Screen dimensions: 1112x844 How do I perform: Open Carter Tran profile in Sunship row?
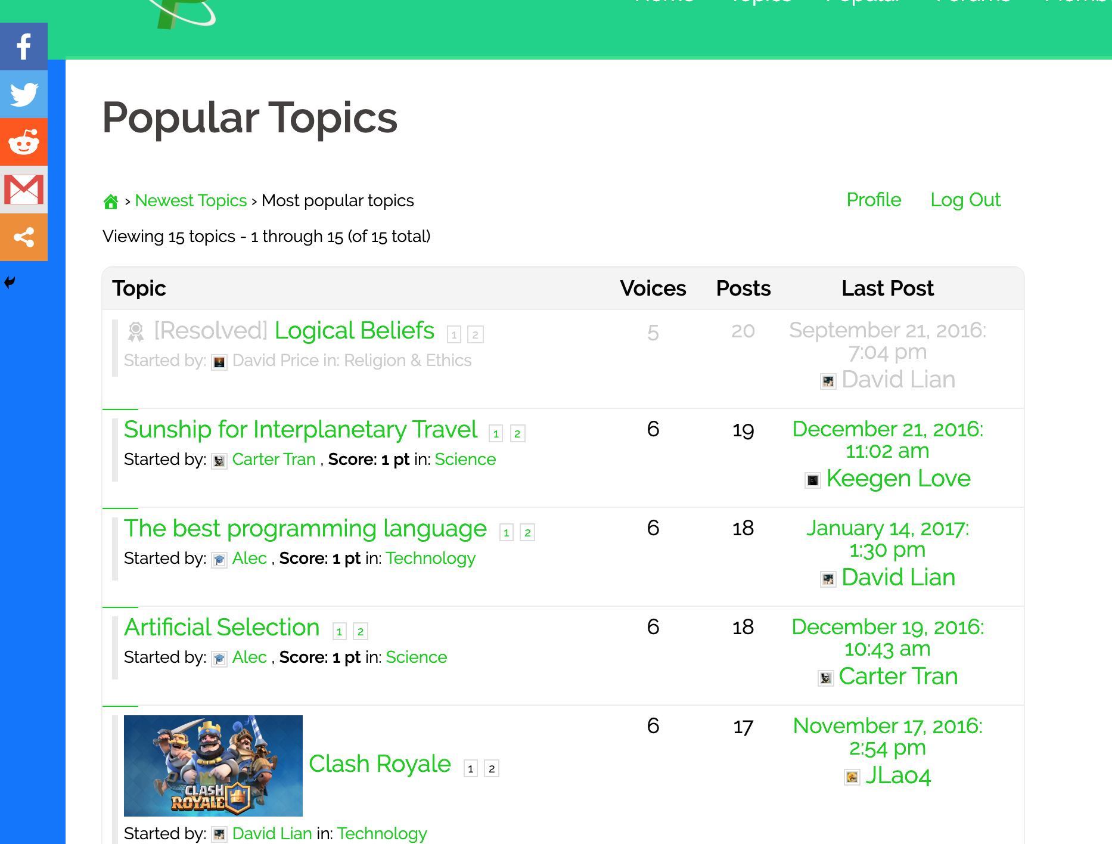point(274,460)
